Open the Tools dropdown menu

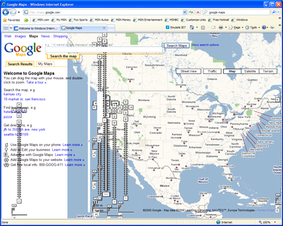(x=252, y=28)
